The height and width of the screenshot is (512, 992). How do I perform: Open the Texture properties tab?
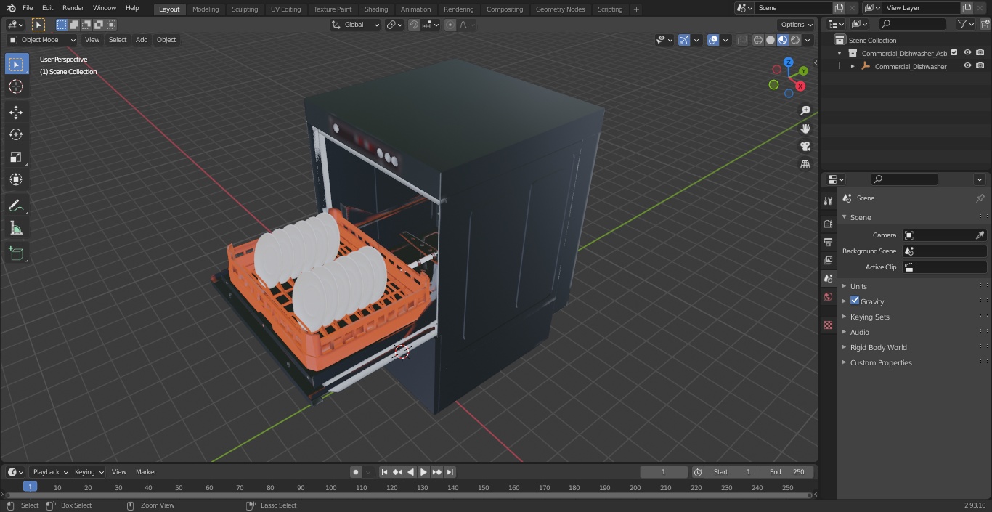tap(828, 325)
